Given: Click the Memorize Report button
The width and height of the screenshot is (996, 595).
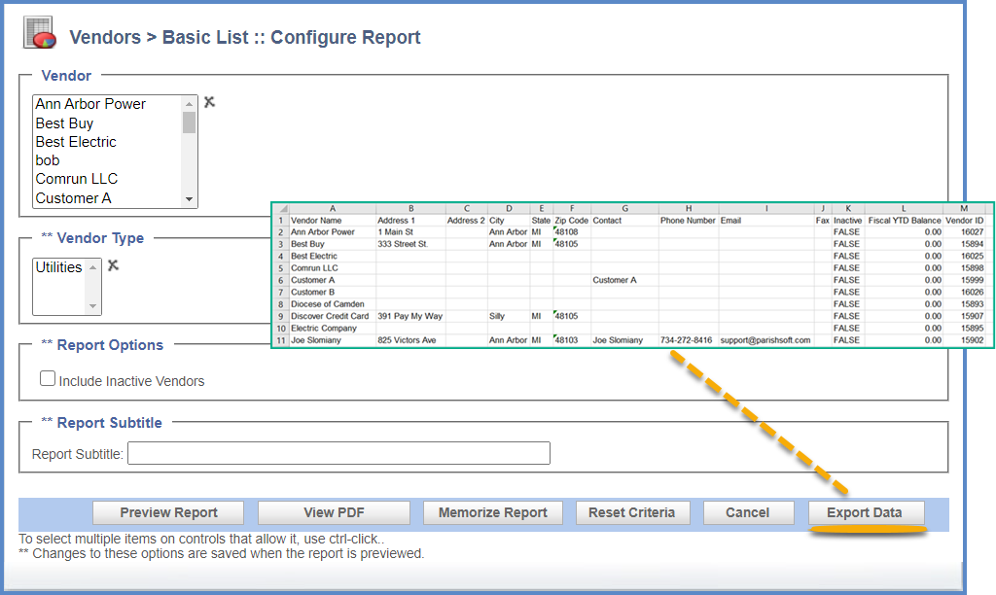Looking at the screenshot, I should pos(492,512).
